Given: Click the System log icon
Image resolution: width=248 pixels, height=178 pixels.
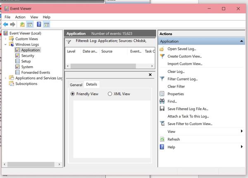Looking at the screenshot, I should [17, 67].
